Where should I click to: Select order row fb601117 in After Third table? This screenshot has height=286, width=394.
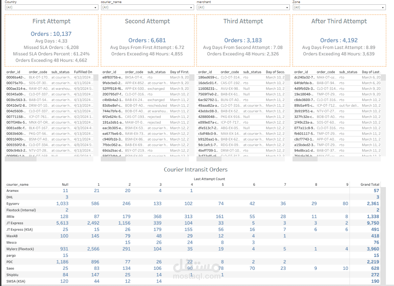tap(337, 134)
